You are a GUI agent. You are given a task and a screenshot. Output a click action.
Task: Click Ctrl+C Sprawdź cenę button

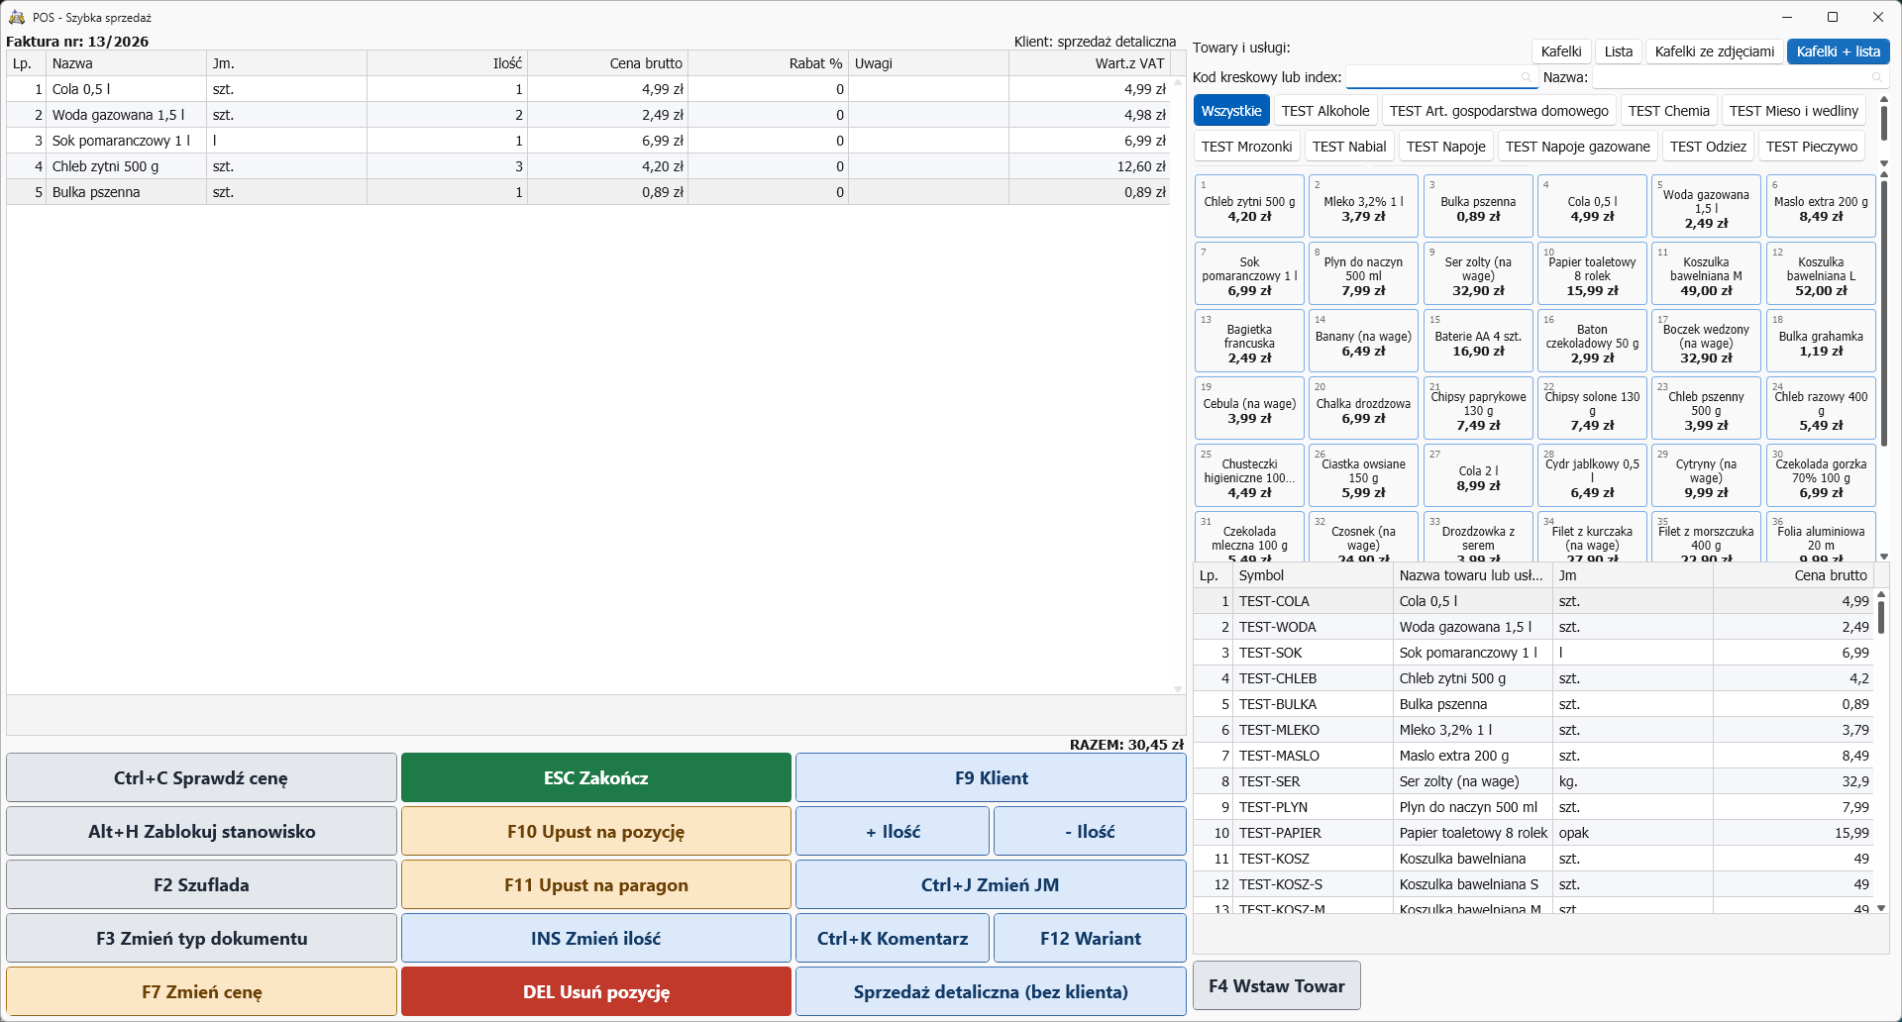(x=201, y=778)
